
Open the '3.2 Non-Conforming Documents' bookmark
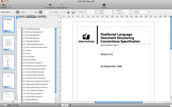tap(36, 47)
